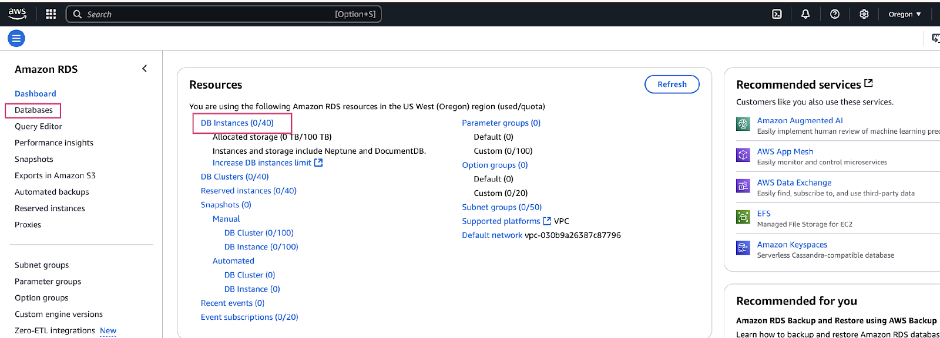Click the Automated snapshots link
This screenshot has height=338, width=940.
[x=233, y=261]
